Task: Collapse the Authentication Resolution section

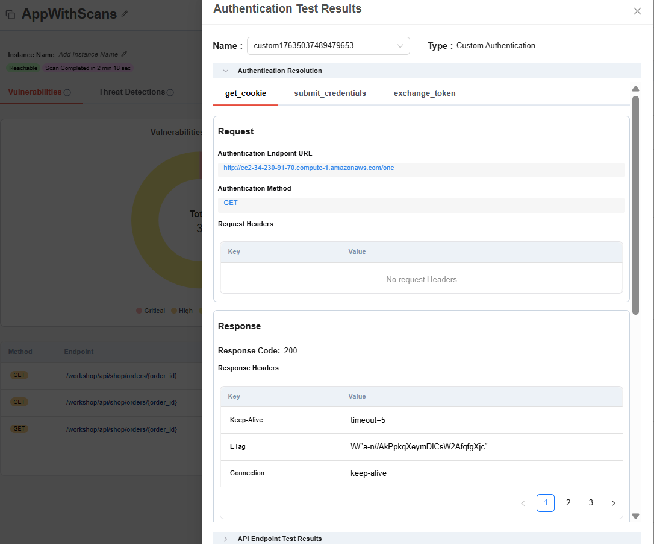Action: [226, 71]
